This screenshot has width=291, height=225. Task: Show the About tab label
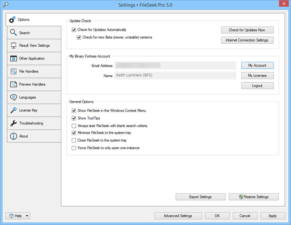pyautogui.click(x=24, y=136)
